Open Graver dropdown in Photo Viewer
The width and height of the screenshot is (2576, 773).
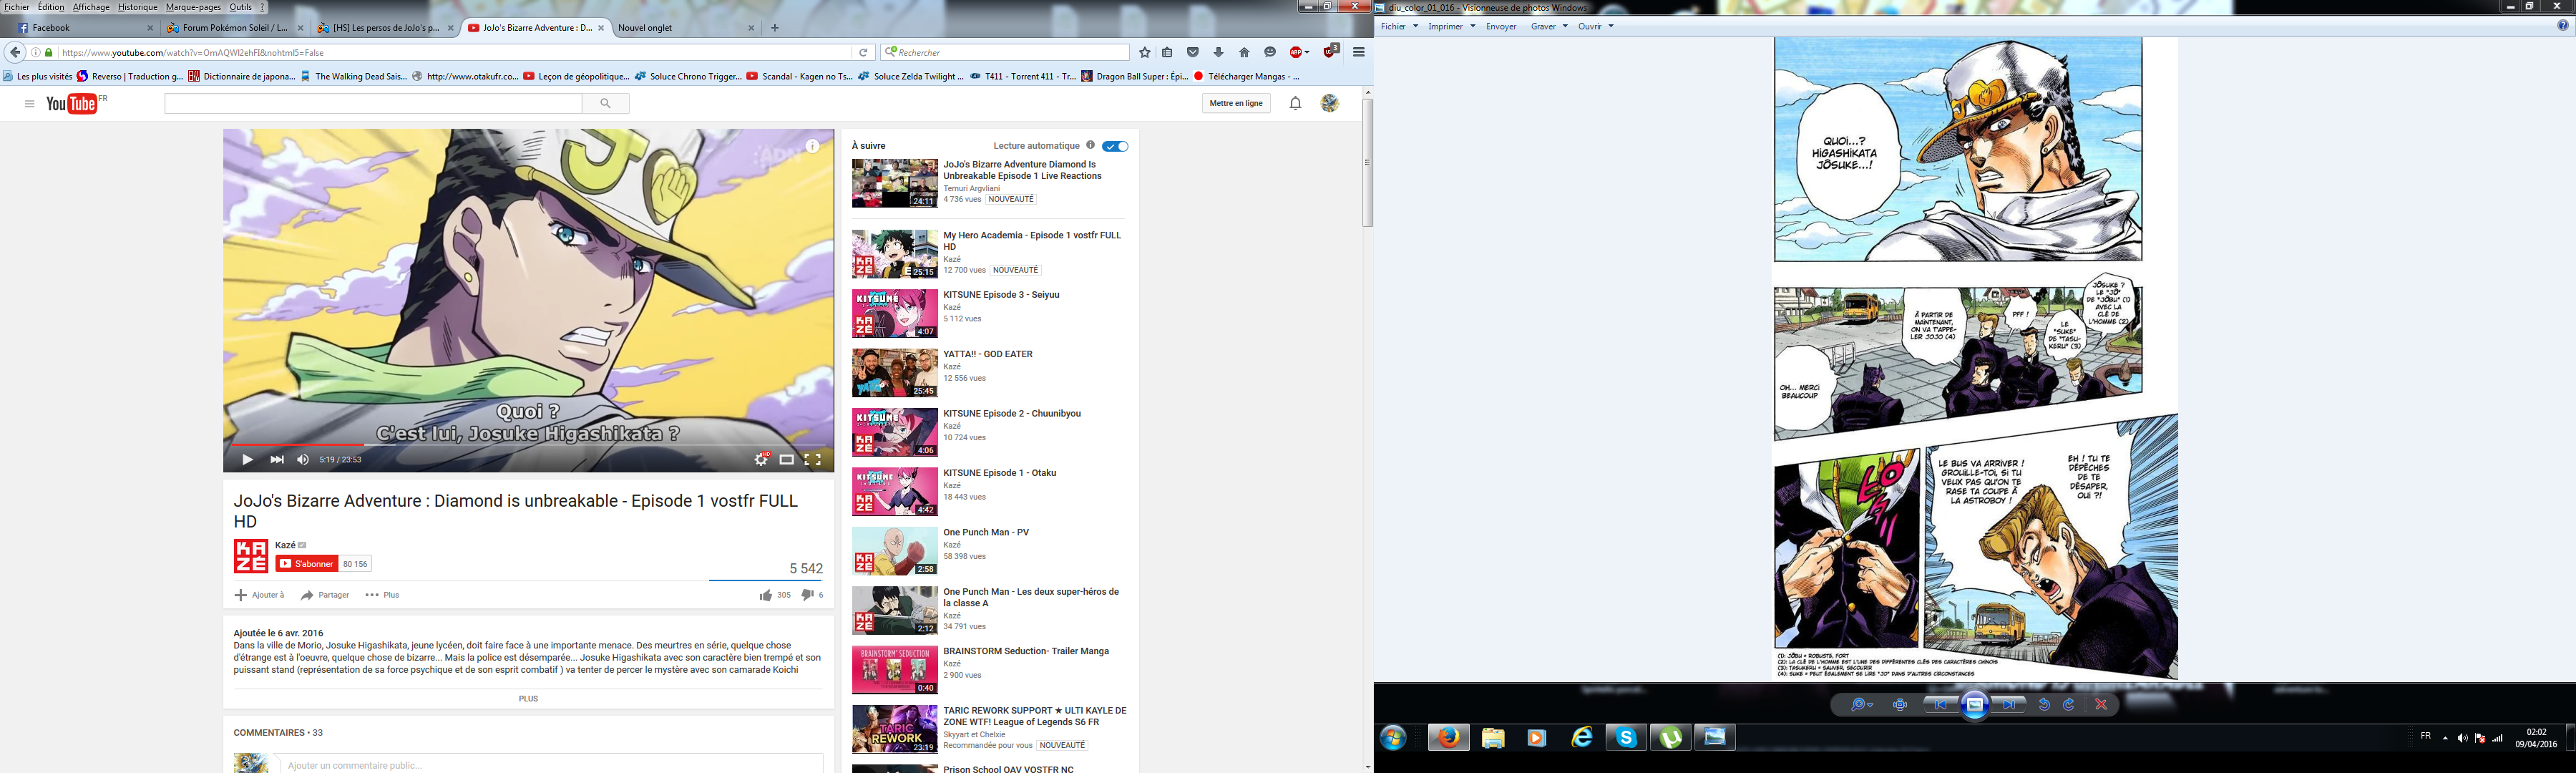click(x=1549, y=26)
